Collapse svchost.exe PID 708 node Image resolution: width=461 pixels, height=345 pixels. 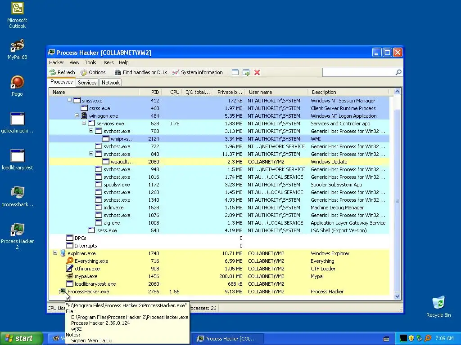click(91, 131)
